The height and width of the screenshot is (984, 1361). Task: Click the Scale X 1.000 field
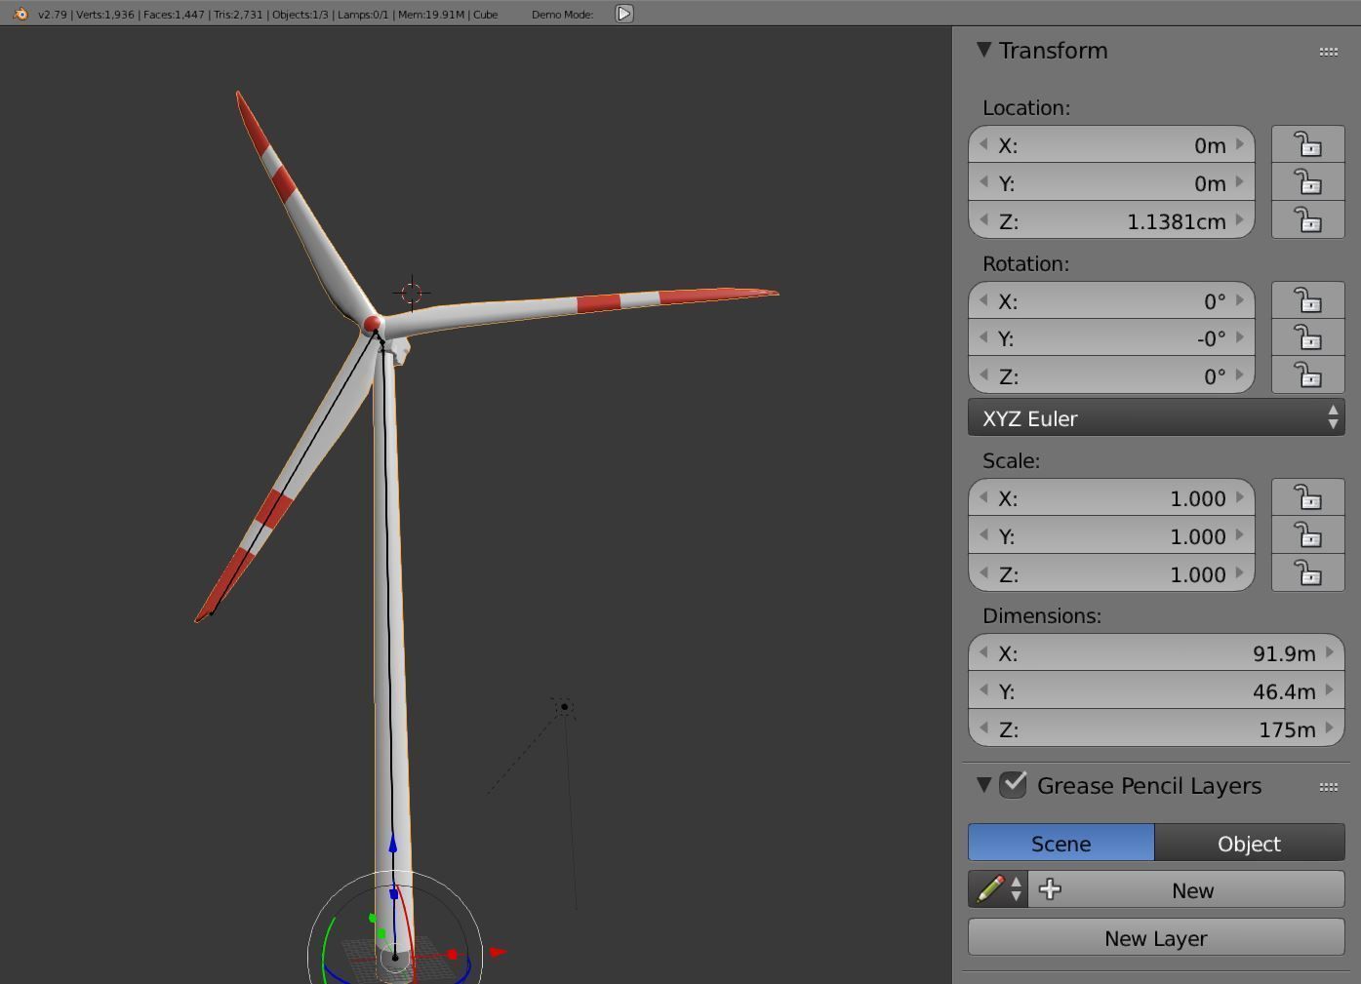point(1111,497)
